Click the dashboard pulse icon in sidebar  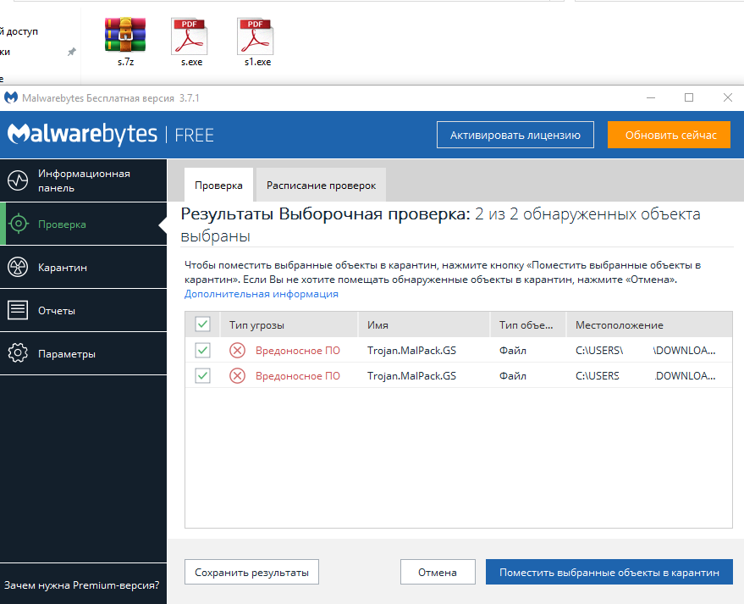click(x=18, y=180)
